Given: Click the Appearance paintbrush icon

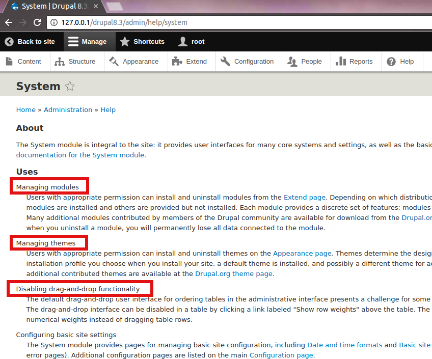Looking at the screenshot, I should coord(114,62).
